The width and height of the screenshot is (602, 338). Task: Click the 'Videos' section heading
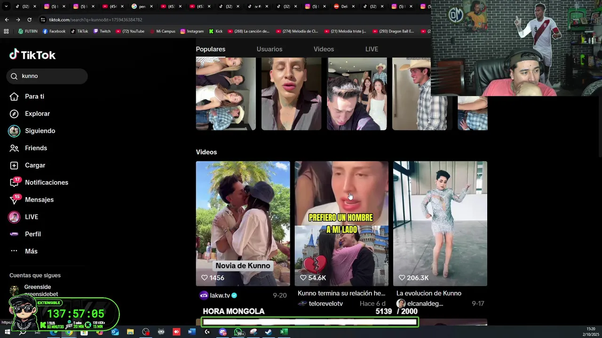[x=206, y=152]
